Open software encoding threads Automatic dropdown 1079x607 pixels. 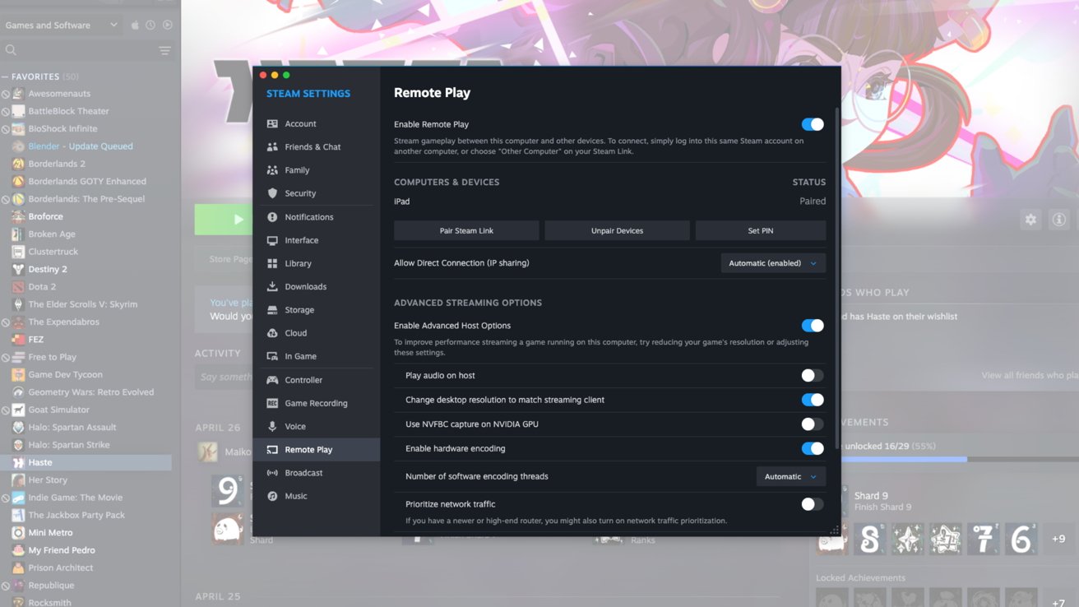coord(791,476)
